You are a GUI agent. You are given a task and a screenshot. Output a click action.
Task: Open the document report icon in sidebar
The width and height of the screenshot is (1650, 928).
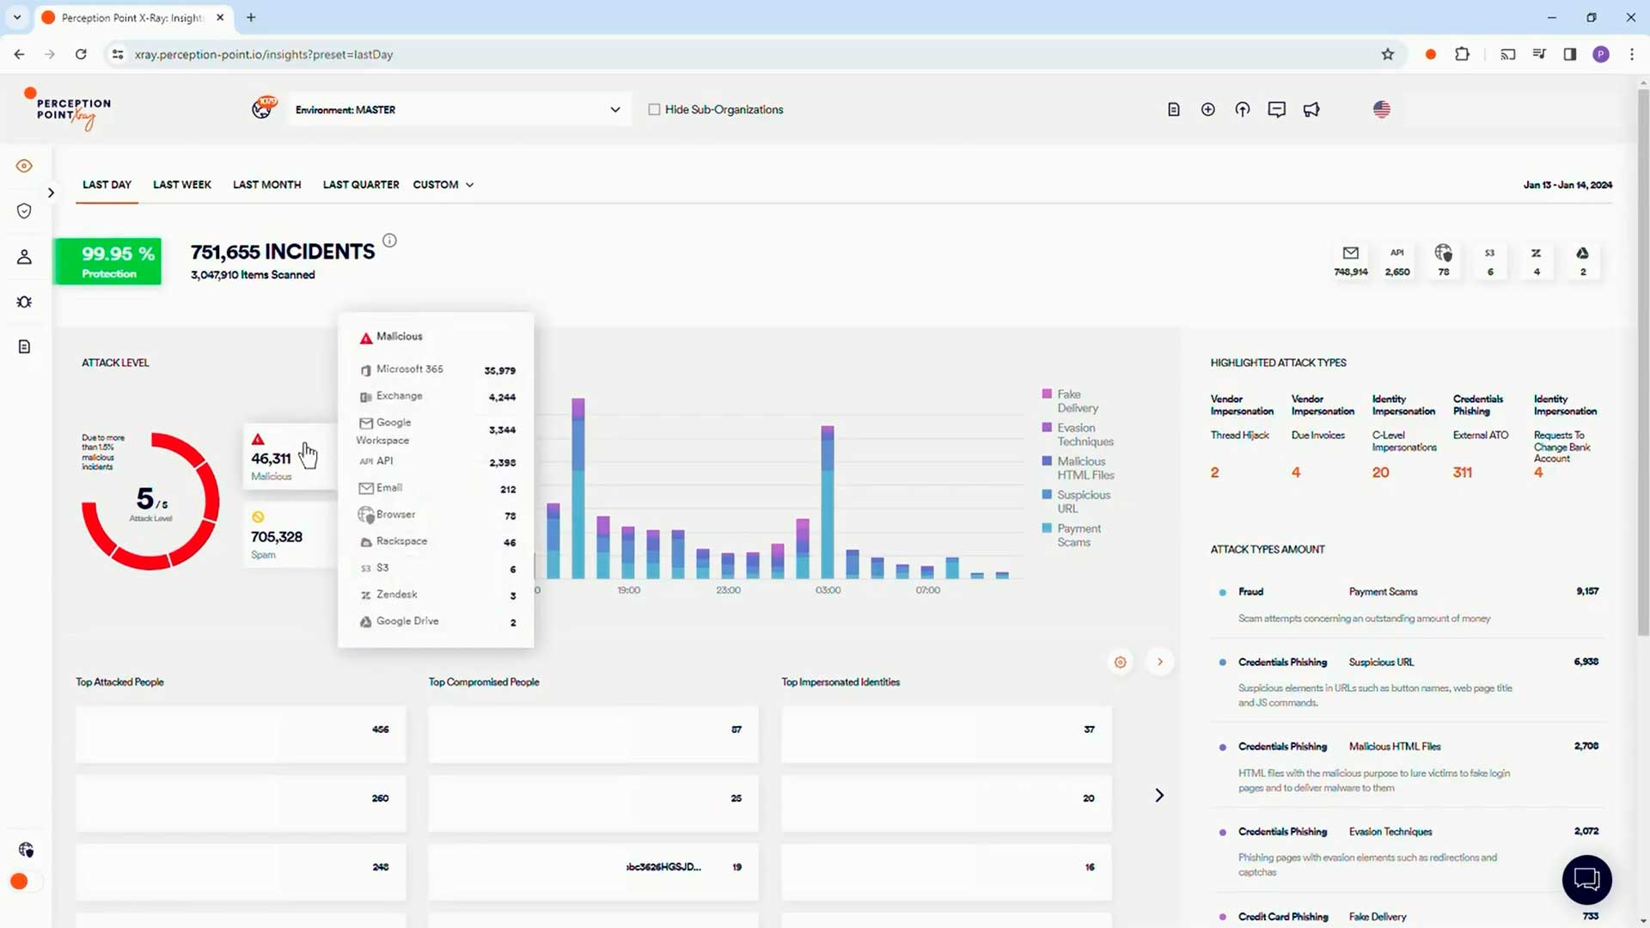point(24,347)
